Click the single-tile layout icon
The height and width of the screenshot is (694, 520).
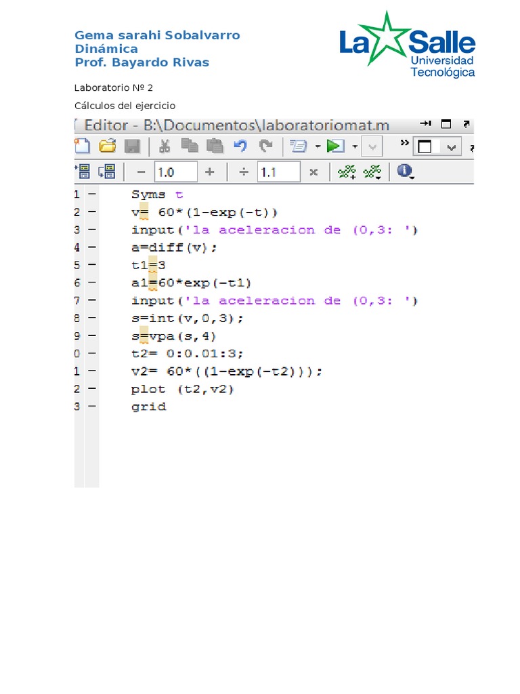425,146
